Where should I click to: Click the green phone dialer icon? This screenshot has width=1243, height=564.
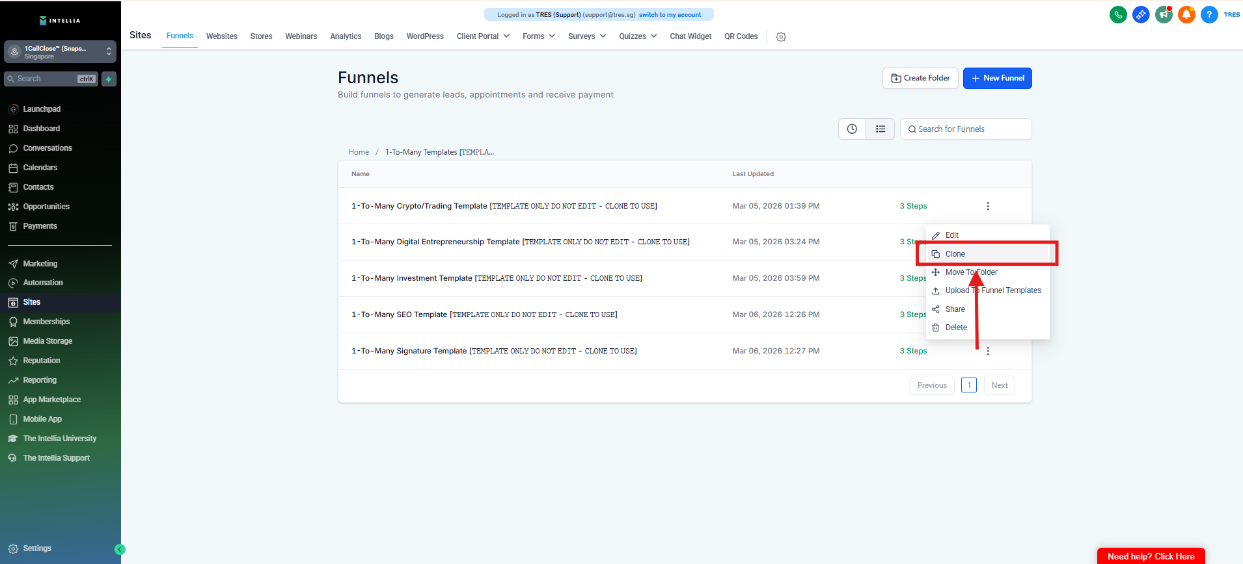click(x=1118, y=14)
